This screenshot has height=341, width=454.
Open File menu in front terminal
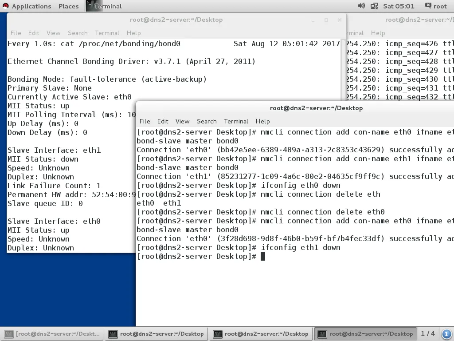tap(145, 121)
